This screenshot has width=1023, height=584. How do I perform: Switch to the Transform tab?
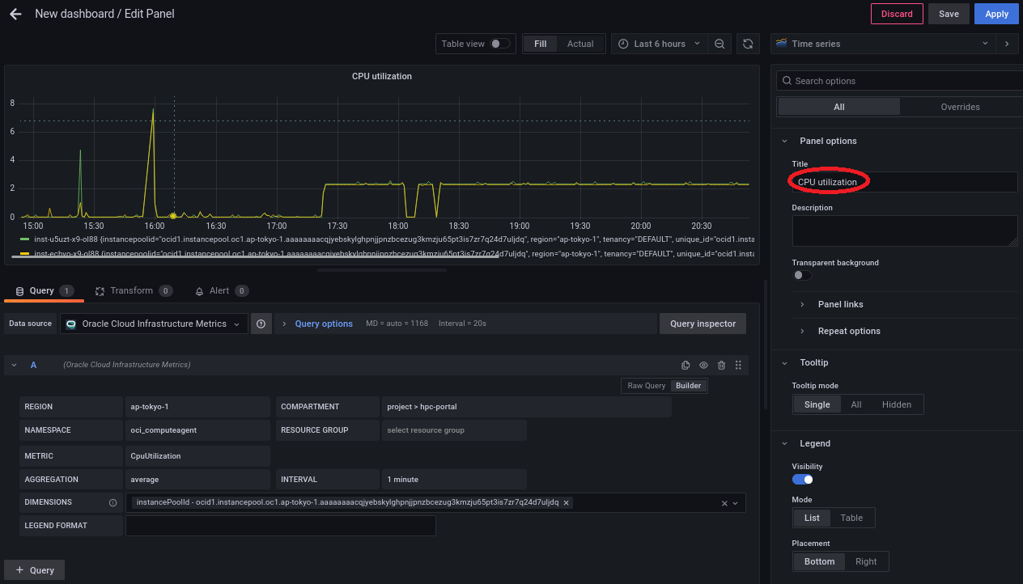tap(131, 290)
